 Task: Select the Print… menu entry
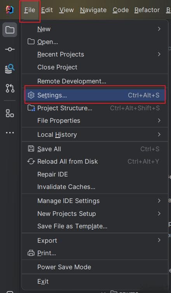95,253
